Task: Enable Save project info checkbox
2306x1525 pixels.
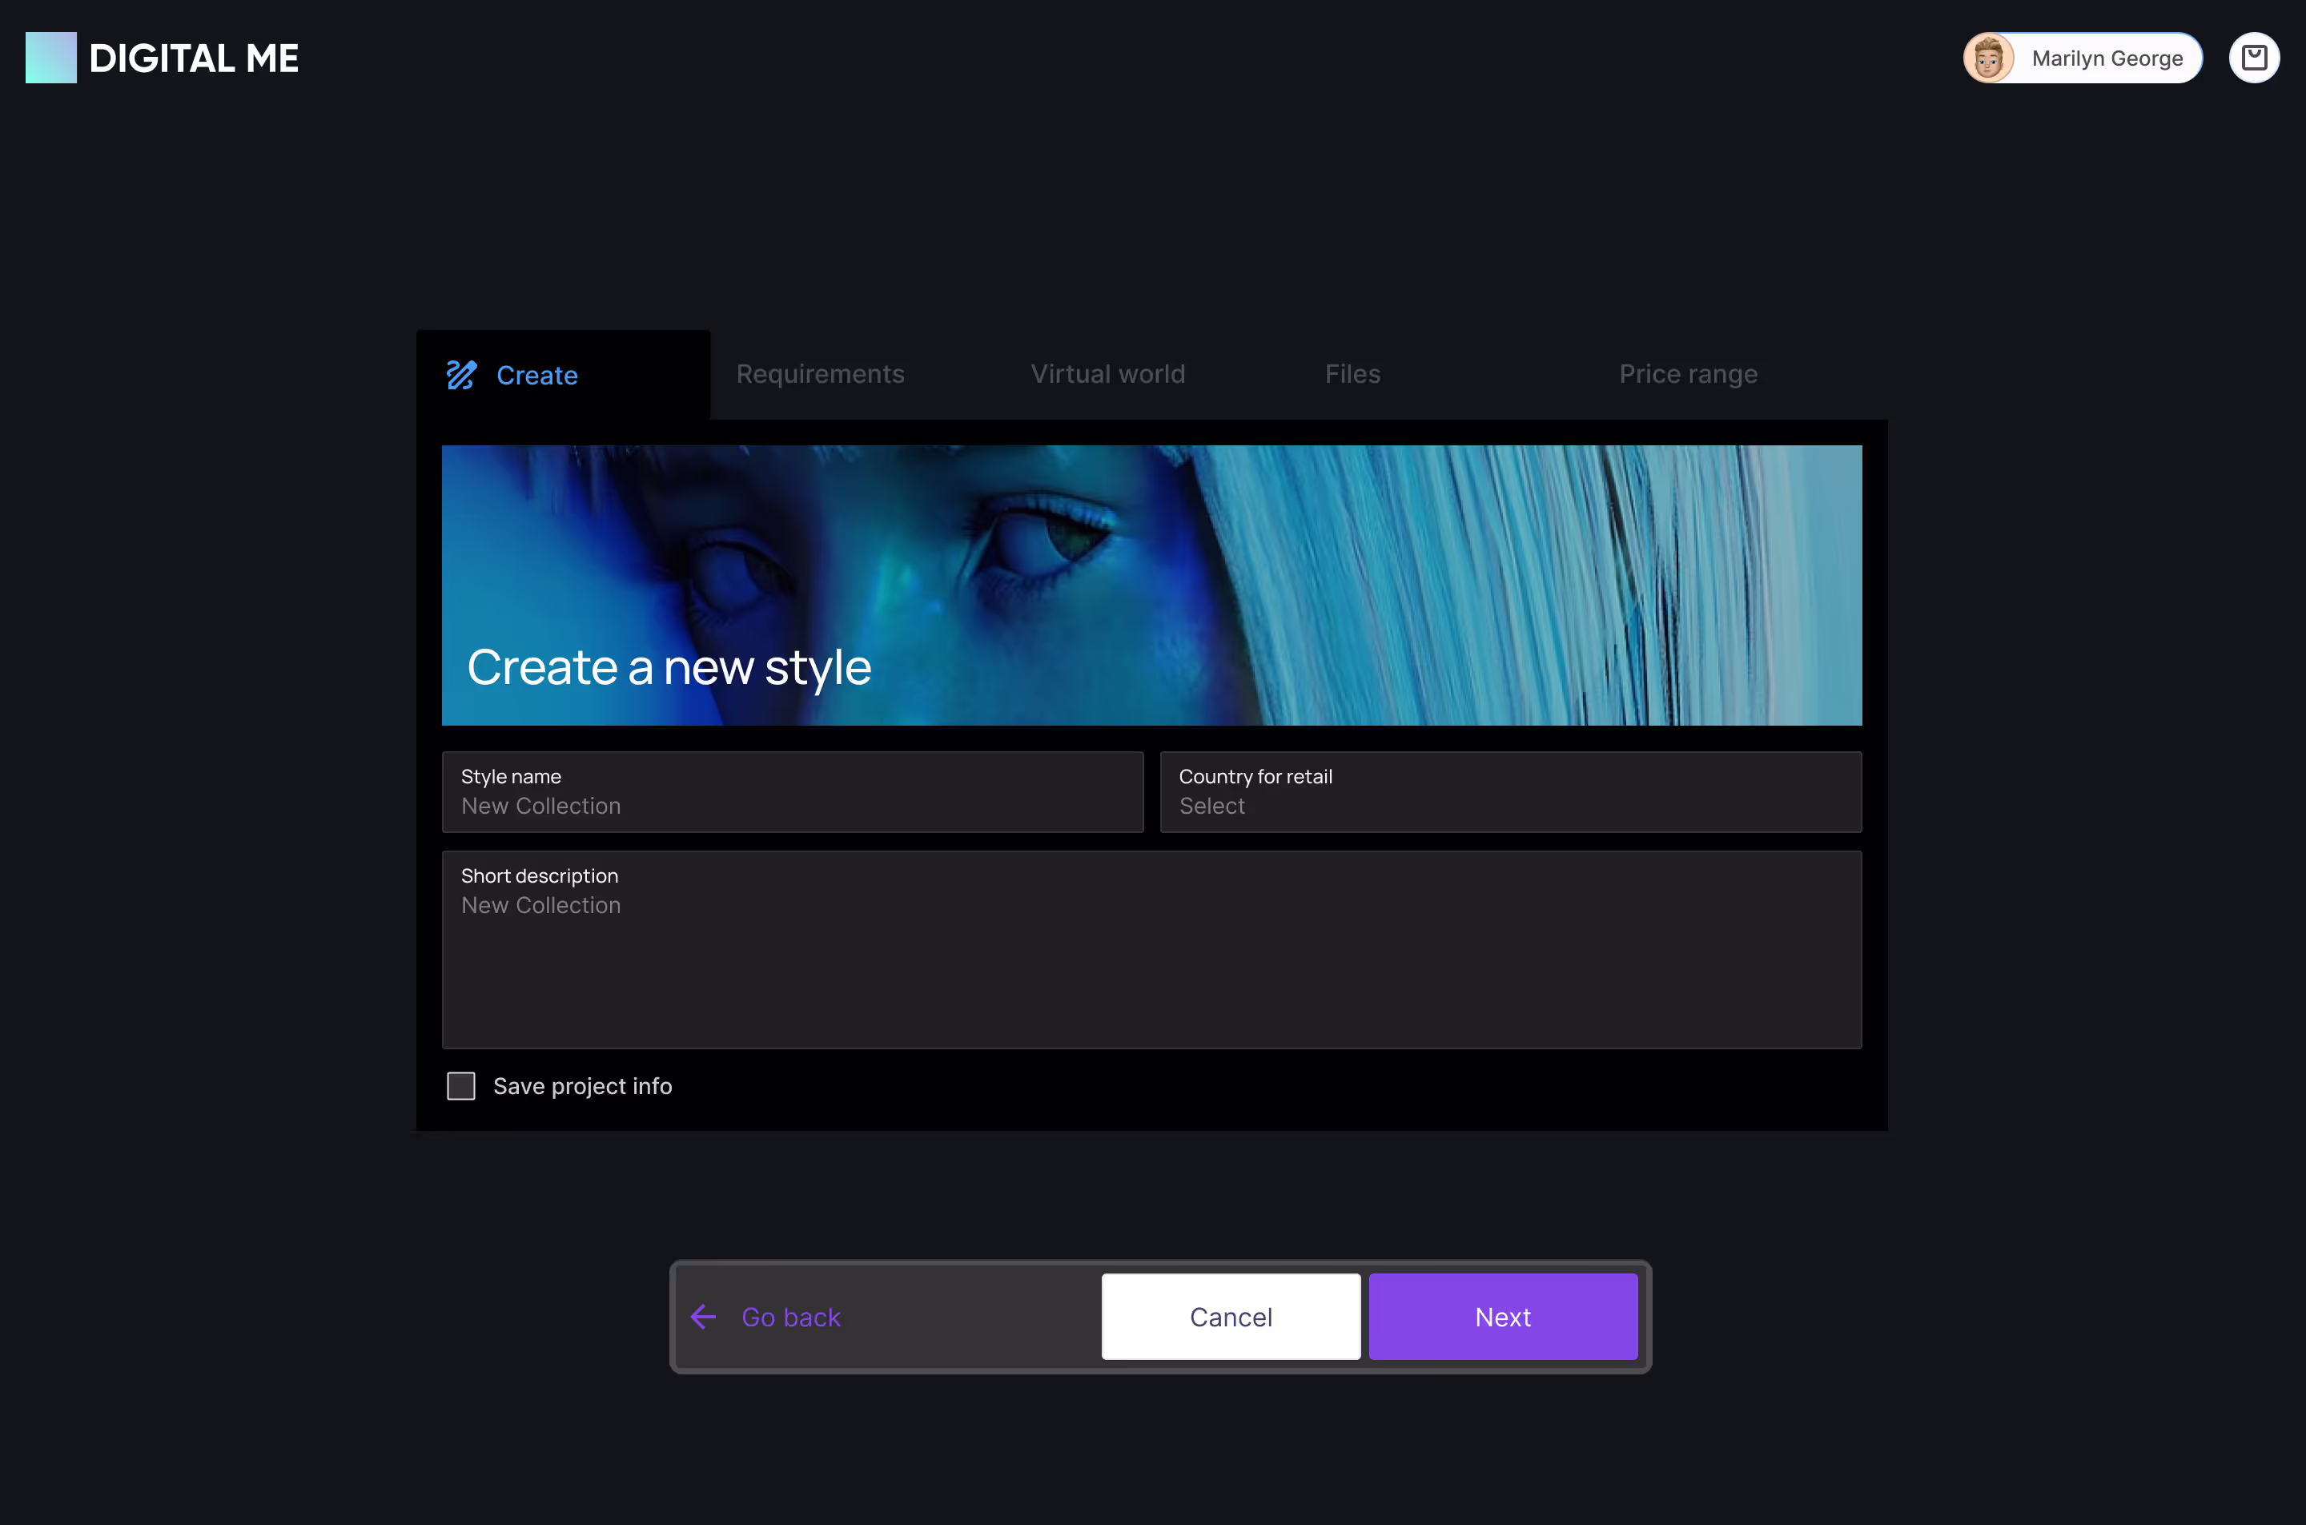Action: (461, 1085)
